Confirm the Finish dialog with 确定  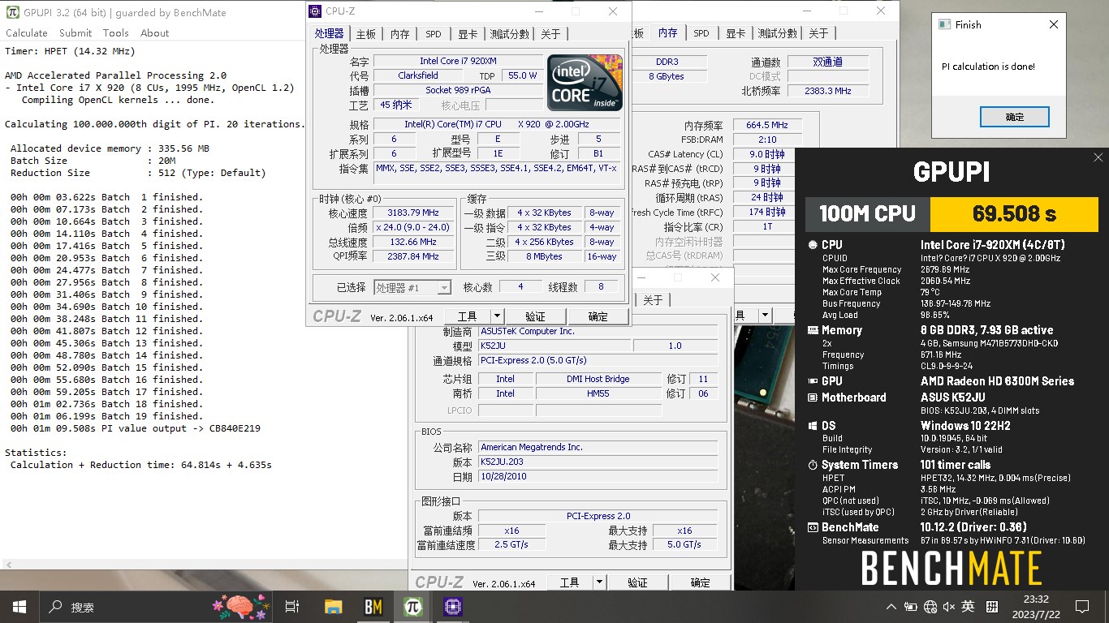1015,117
